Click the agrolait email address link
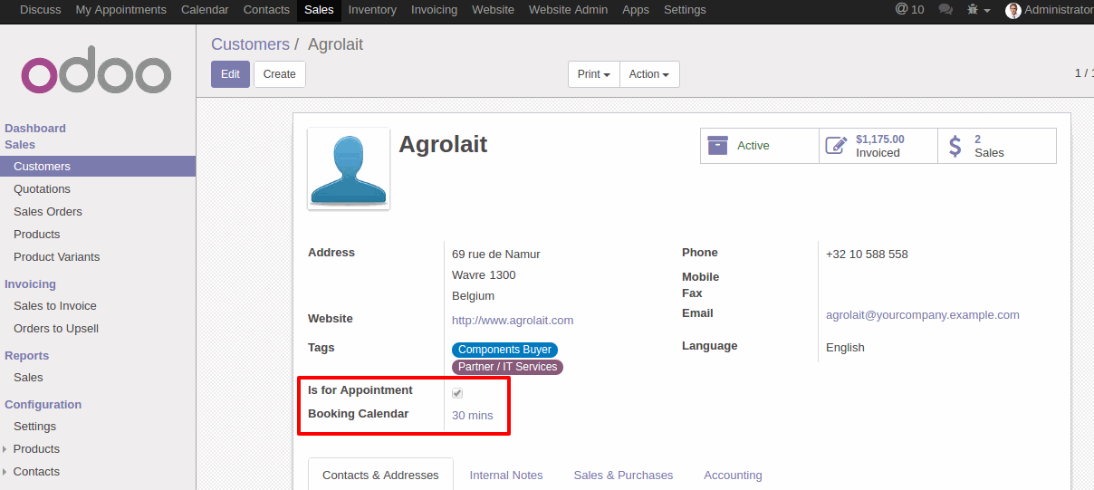Image resolution: width=1094 pixels, height=490 pixels. pyautogui.click(x=923, y=315)
